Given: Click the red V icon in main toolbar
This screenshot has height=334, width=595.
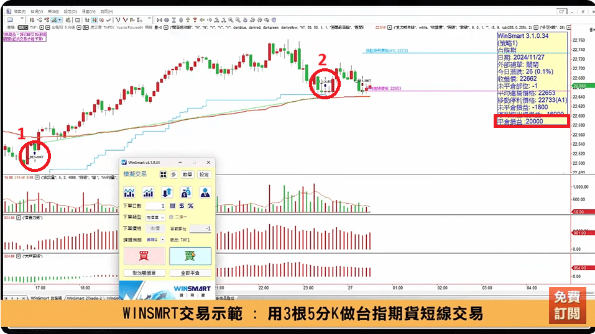Looking at the screenshot, I should (x=125, y=20).
